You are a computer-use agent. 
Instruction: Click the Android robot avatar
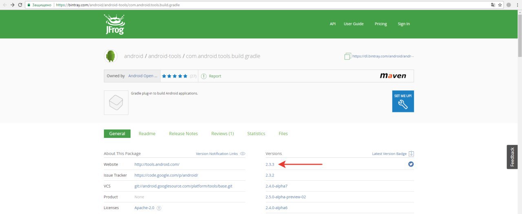111,56
